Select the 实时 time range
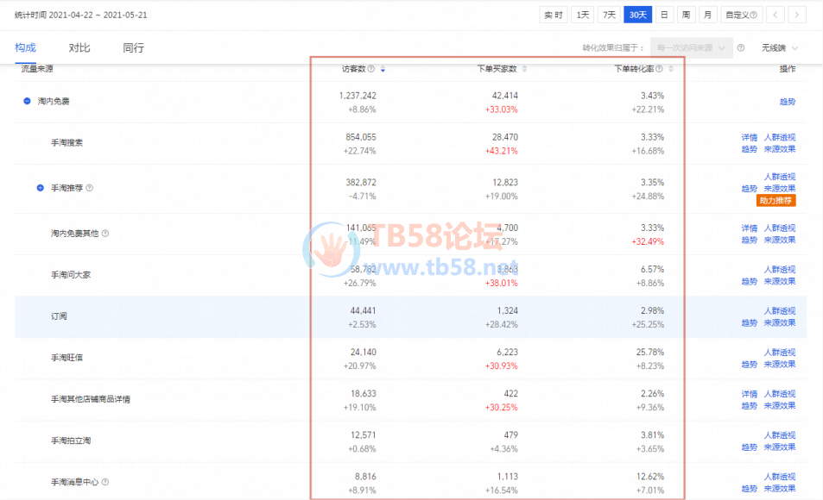This screenshot has width=823, height=500. [x=553, y=15]
